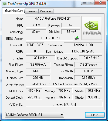Click the GPU field G84 M

36,25
